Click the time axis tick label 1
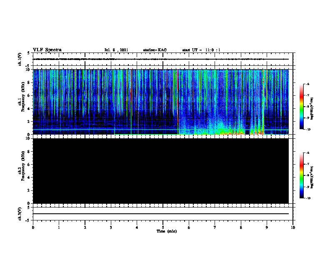Image resolution: width=330 pixels, height=255 pixels. click(59, 227)
